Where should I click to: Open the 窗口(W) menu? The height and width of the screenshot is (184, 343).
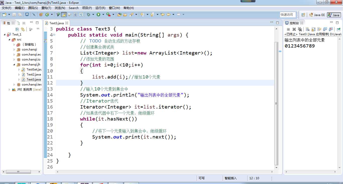[x=115, y=8]
